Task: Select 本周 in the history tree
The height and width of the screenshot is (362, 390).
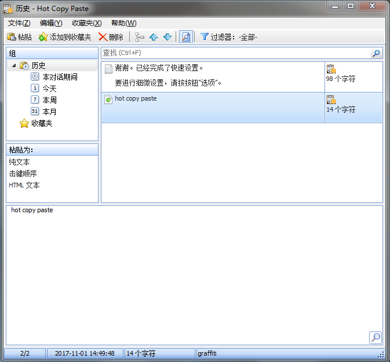Action: pyautogui.click(x=49, y=100)
